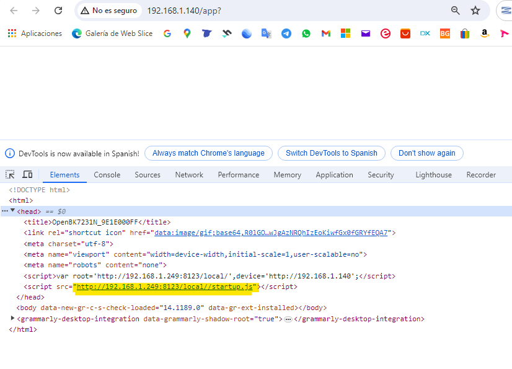Viewport: 512px width, 369px height.
Task: Open the AliExpress smile bag bookmark
Action: click(x=405, y=33)
